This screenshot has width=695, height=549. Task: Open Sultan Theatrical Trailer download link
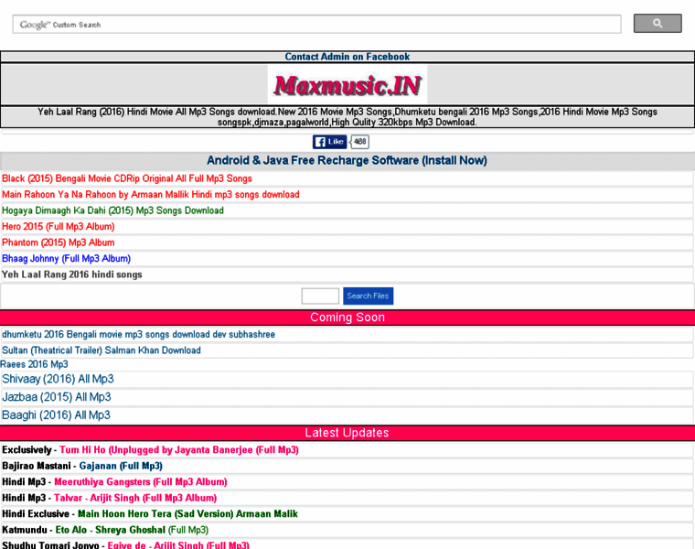pyautogui.click(x=102, y=350)
